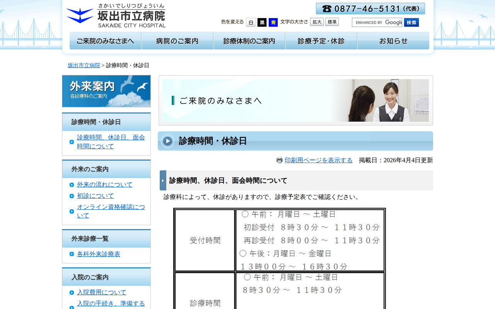Click the bullet icon next to 入院費用について
This screenshot has width=495, height=309.
pyautogui.click(x=72, y=292)
